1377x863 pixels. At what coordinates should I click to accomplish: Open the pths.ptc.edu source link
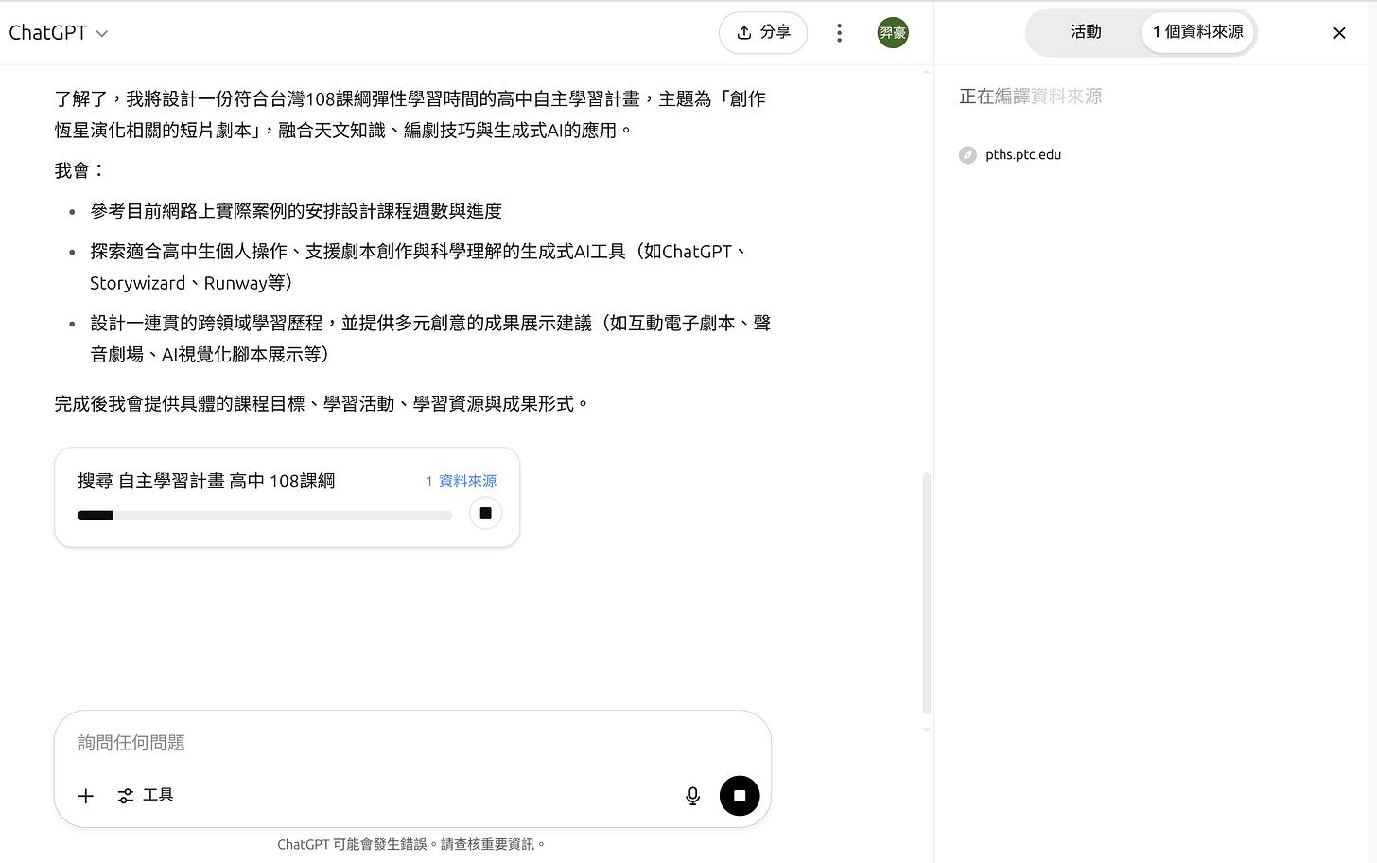pyautogui.click(x=1023, y=155)
